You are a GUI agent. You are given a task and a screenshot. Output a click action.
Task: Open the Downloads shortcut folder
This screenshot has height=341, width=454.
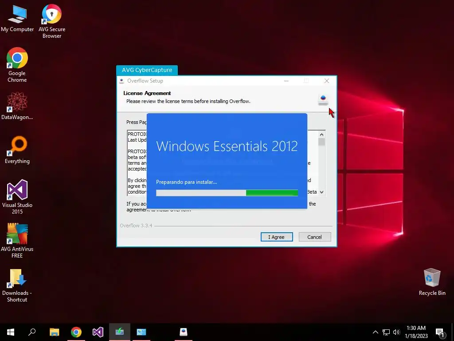pos(17,285)
